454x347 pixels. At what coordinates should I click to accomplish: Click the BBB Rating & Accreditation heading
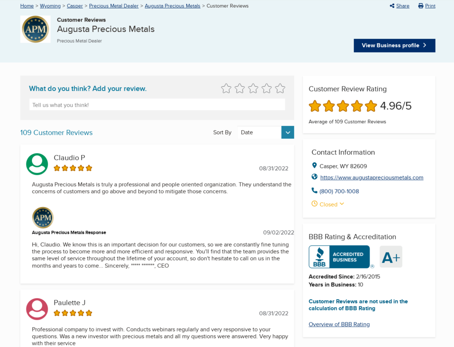coord(352,237)
